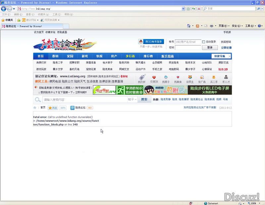The height and width of the screenshot is (205, 265).
Task: Click the Refresh page icon beside address bar
Action: tap(193, 9)
